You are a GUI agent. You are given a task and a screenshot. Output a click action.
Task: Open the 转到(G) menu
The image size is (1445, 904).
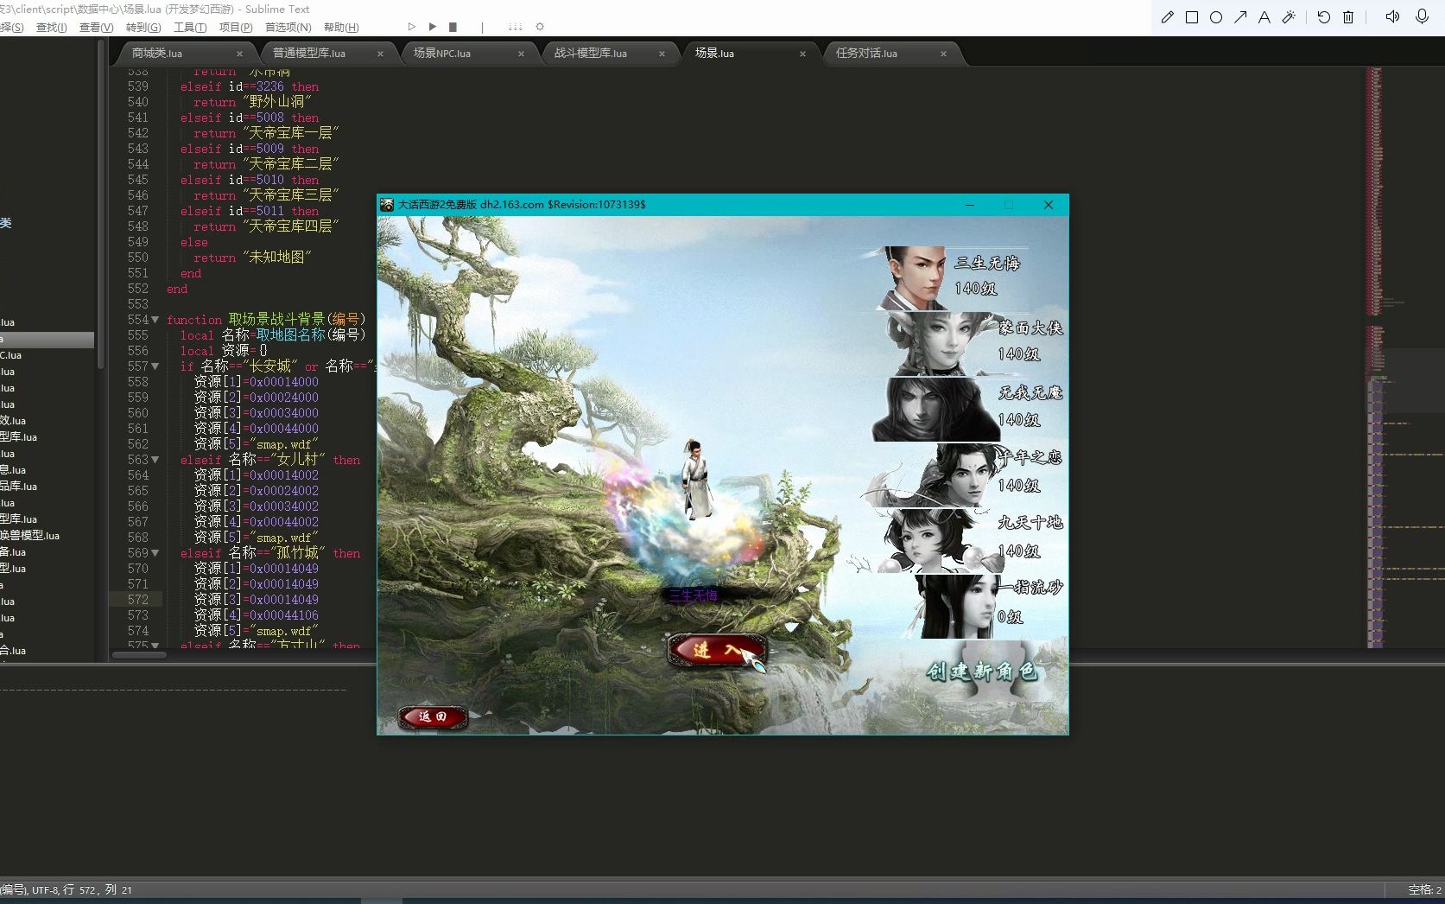[x=143, y=28]
